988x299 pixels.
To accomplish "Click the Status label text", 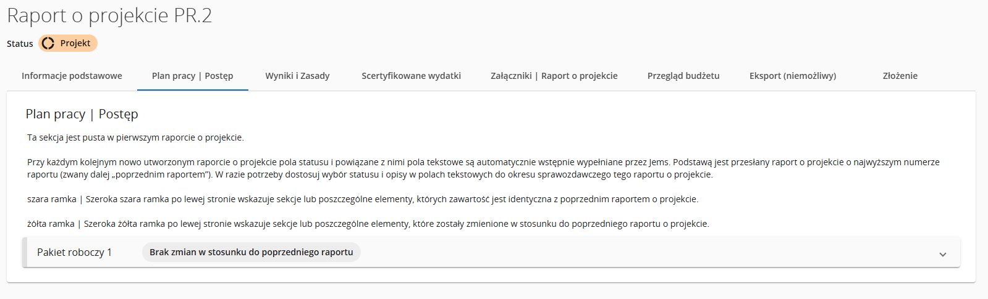I will [20, 44].
